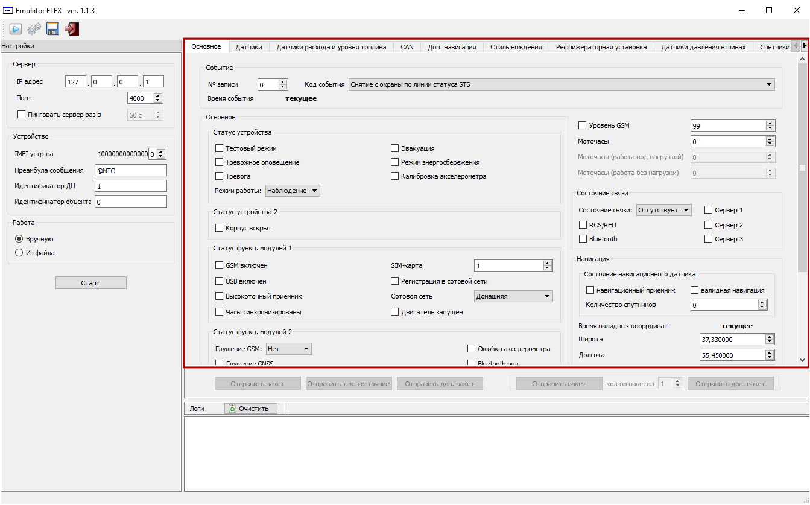Select Вручную radio button
810x505 pixels.
(x=19, y=239)
